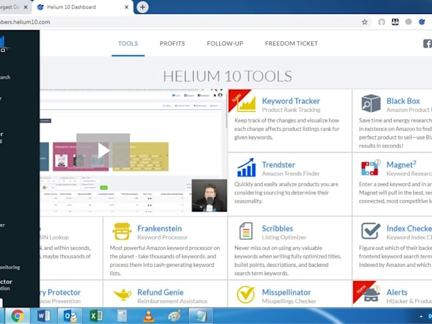Play the Helium 10 intro video
Image resolution: width=432 pixels, height=324 pixels.
tap(103, 151)
